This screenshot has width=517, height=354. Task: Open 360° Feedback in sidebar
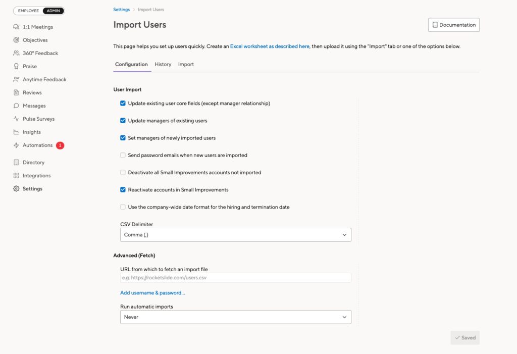[40, 53]
